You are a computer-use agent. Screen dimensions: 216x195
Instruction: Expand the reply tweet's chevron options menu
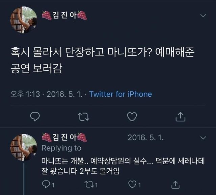tap(203, 138)
